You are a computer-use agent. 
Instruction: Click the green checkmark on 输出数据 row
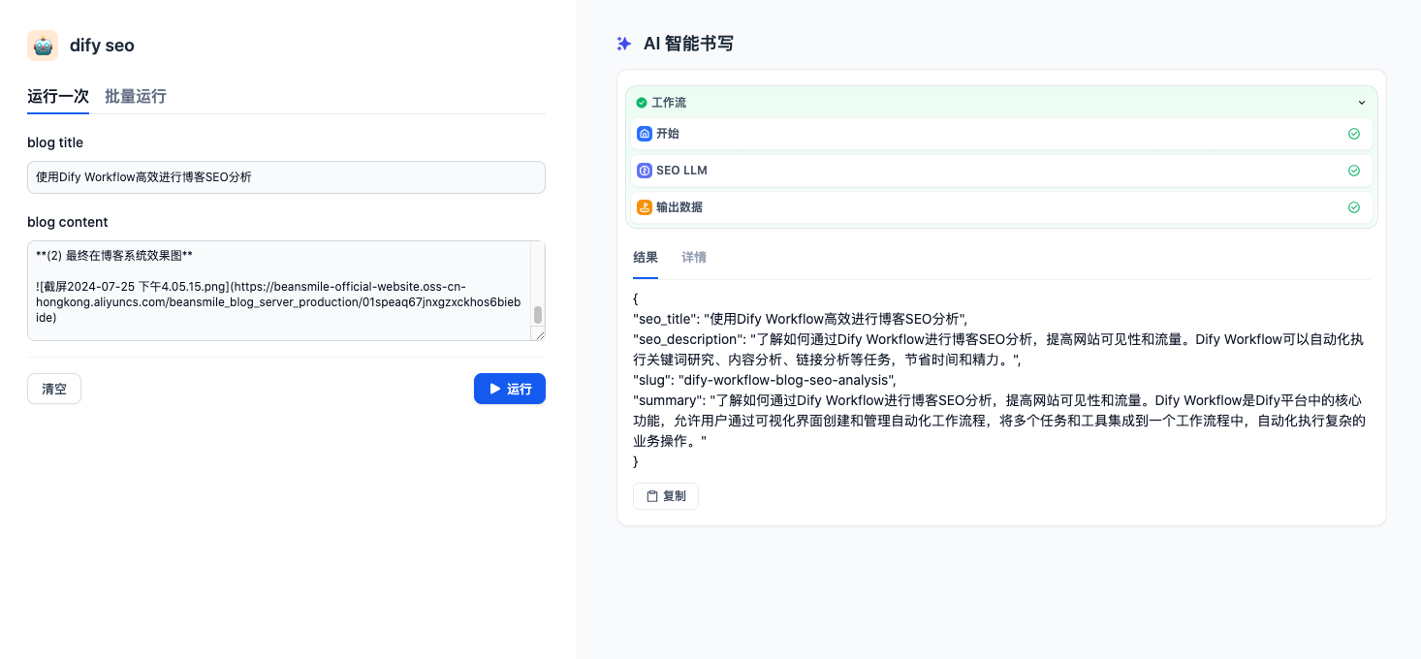click(x=1354, y=207)
